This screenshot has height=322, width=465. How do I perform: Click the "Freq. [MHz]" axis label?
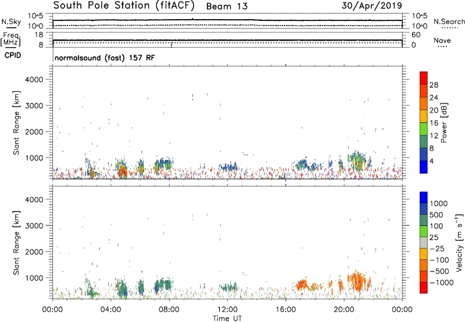pos(10,39)
